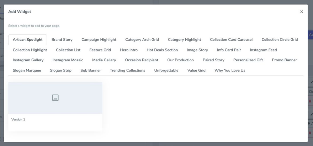
Task: Switch to the Feature Grid tab
Action: coord(100,50)
